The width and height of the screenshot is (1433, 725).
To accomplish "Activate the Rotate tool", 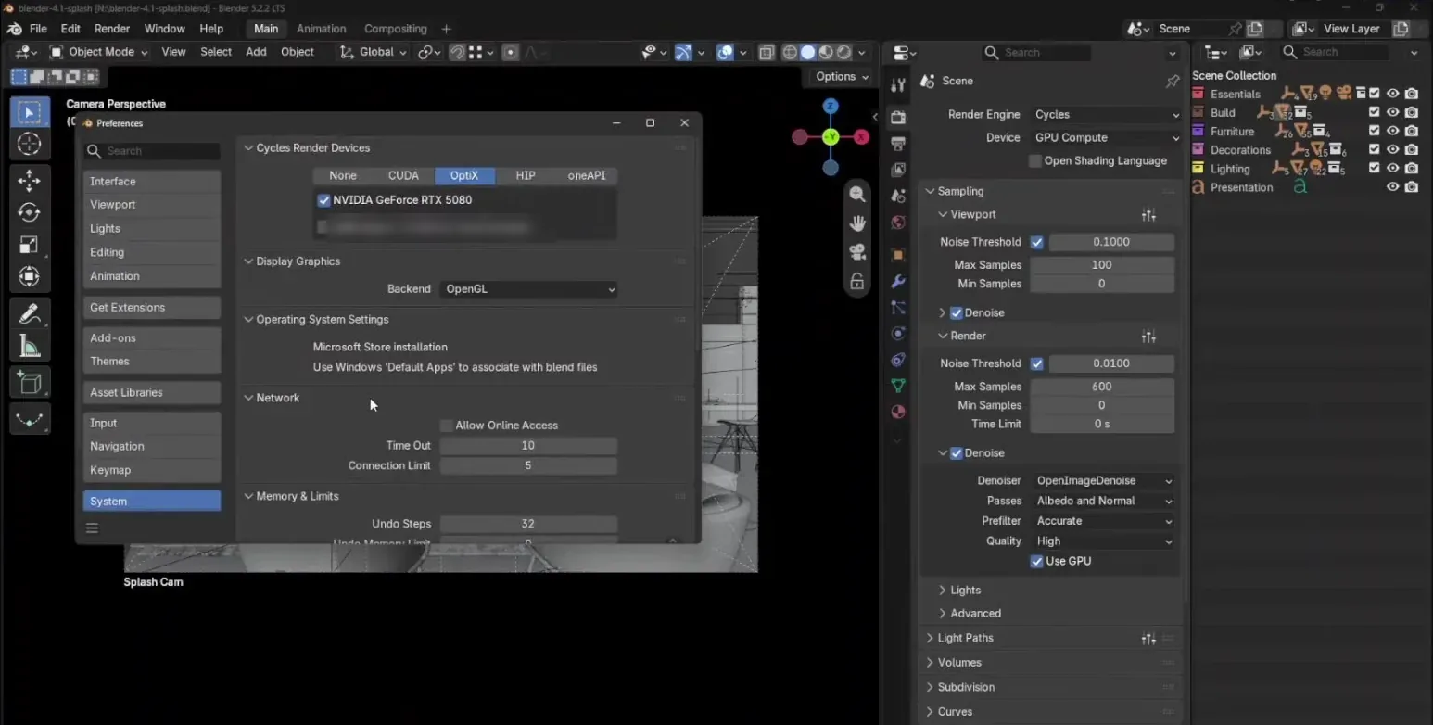I will [30, 213].
